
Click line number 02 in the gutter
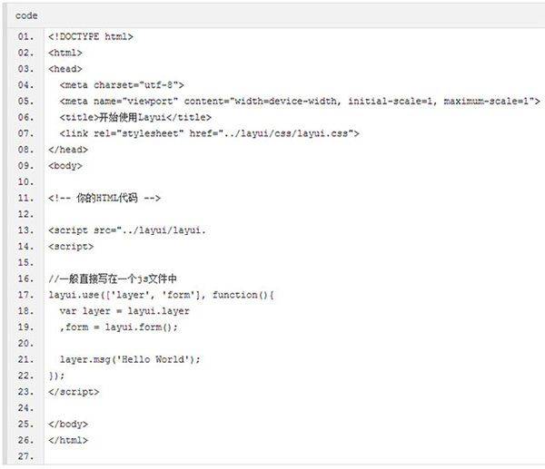click(25, 53)
